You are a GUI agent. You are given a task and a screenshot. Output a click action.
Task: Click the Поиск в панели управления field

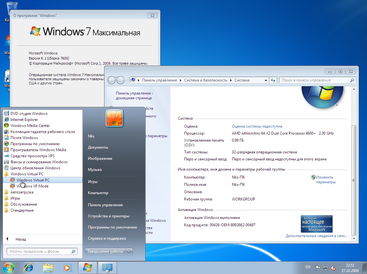pyautogui.click(x=317, y=81)
